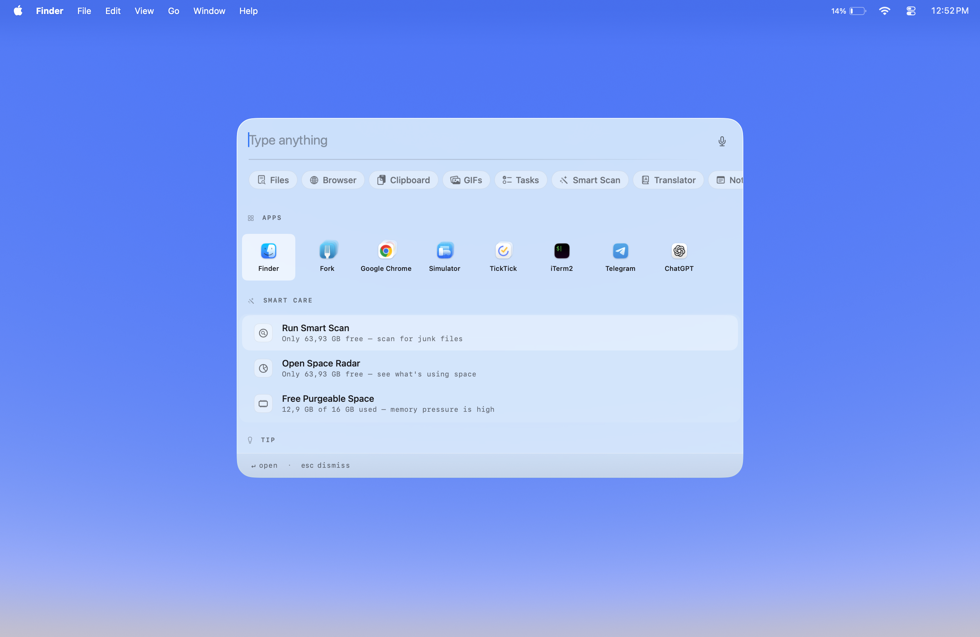Select the Browser filter chip
The image size is (980, 637).
click(333, 180)
